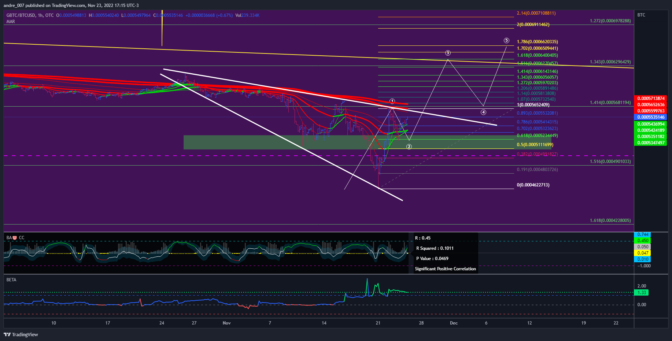This screenshot has height=341, width=672.
Task: Select Elliott wave marker circled 5
Action: point(506,40)
